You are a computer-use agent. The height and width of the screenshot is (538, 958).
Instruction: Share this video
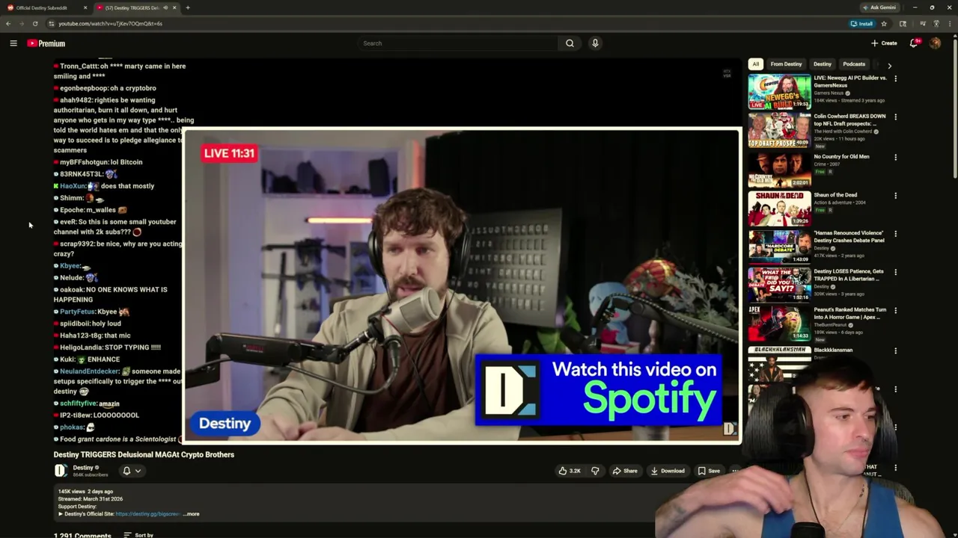click(x=625, y=471)
